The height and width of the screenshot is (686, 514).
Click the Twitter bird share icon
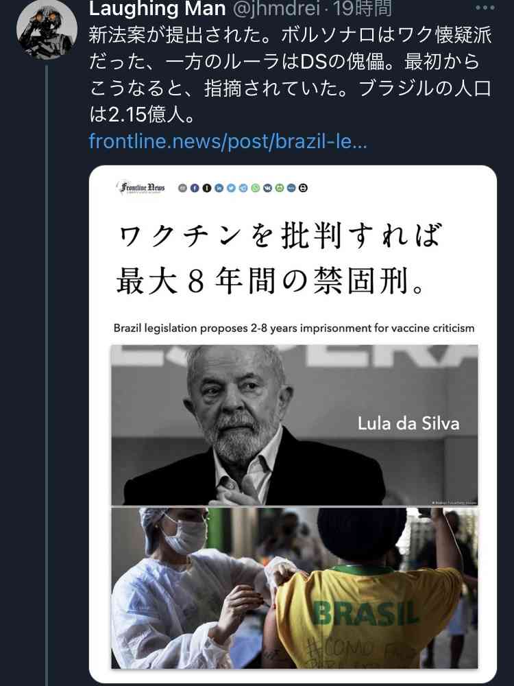point(231,188)
